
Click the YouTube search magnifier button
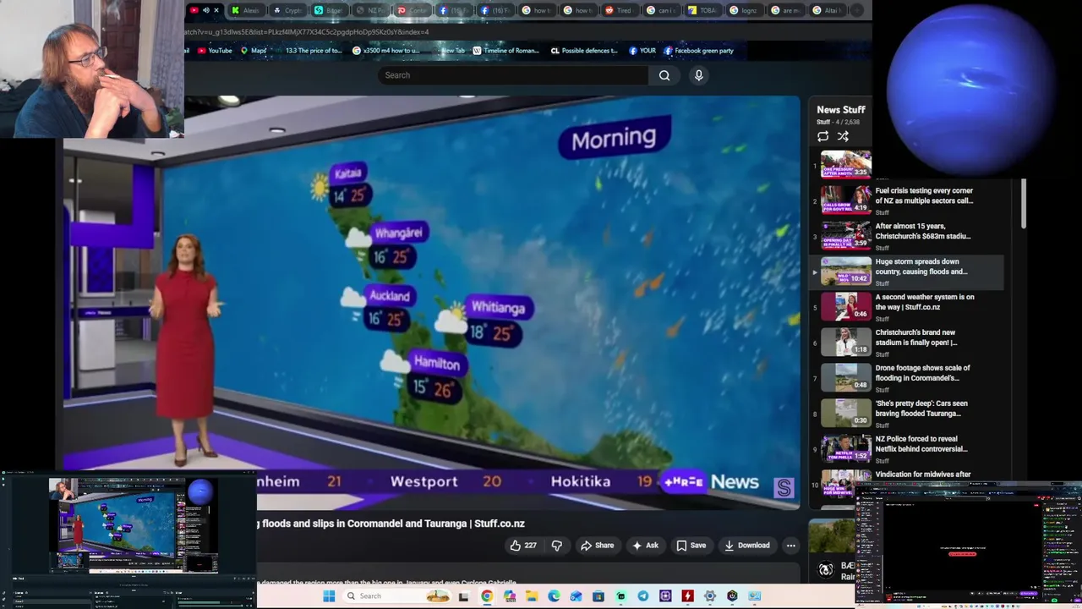pos(664,75)
